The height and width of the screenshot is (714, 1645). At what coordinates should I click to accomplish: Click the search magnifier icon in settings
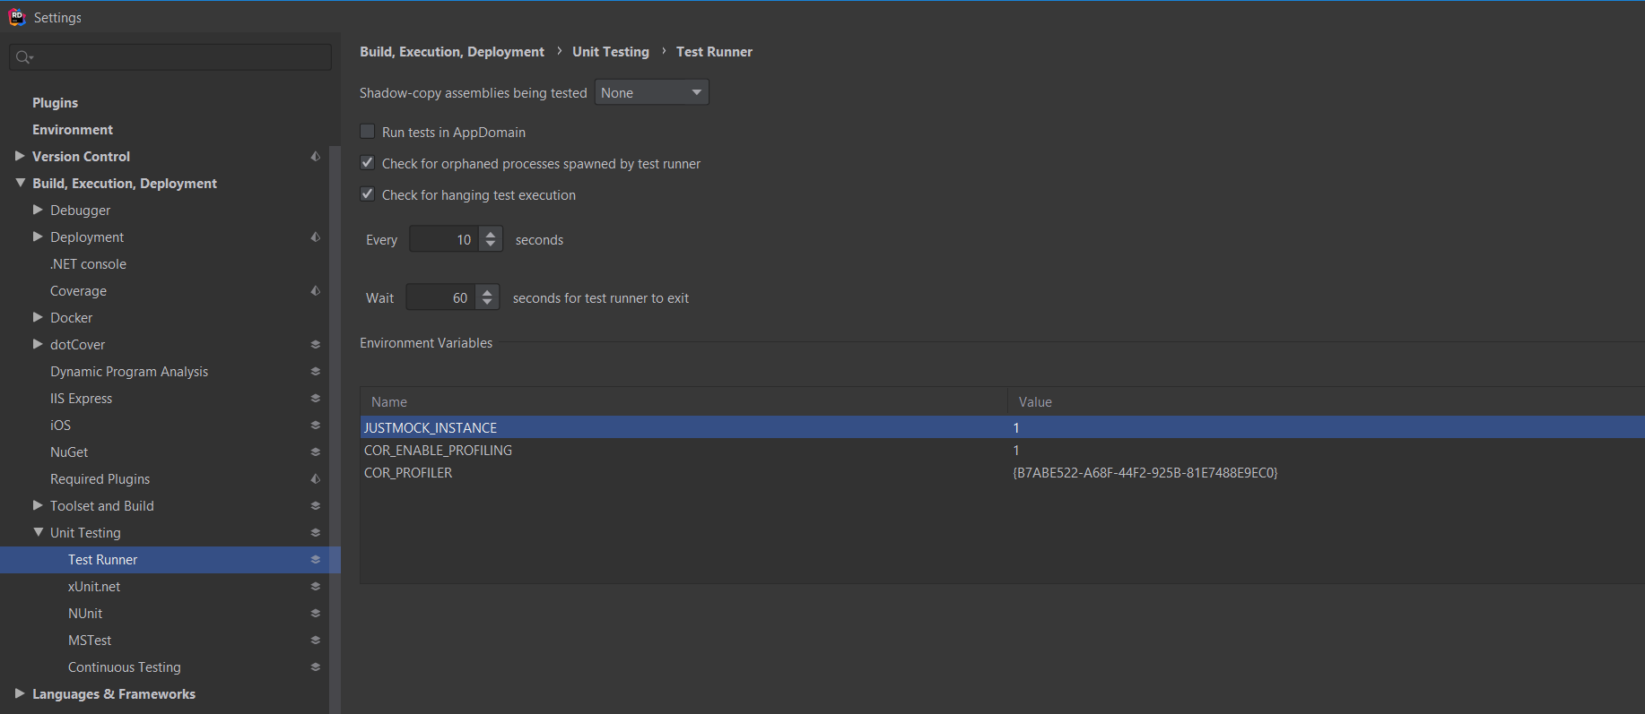click(23, 57)
